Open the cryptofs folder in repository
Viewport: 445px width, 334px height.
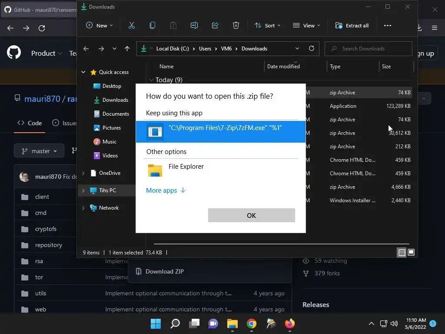coord(46,229)
